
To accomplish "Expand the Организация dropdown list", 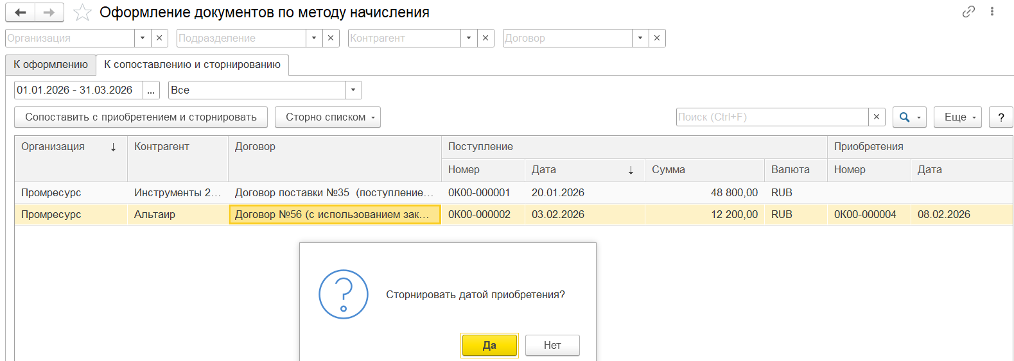I will click(143, 38).
